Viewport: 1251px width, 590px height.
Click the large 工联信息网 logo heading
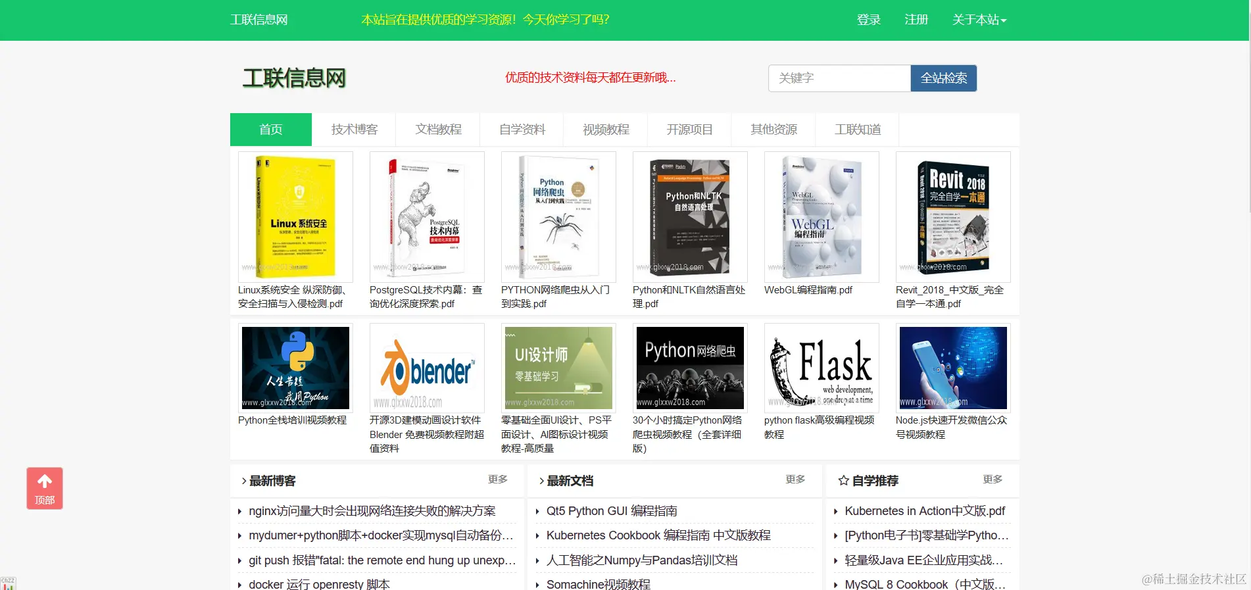294,78
